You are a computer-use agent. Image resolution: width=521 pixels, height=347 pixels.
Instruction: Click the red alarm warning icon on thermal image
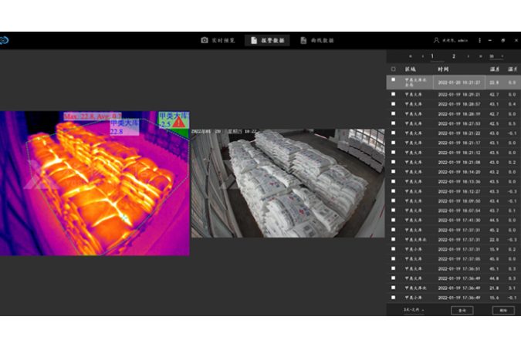[x=178, y=123]
